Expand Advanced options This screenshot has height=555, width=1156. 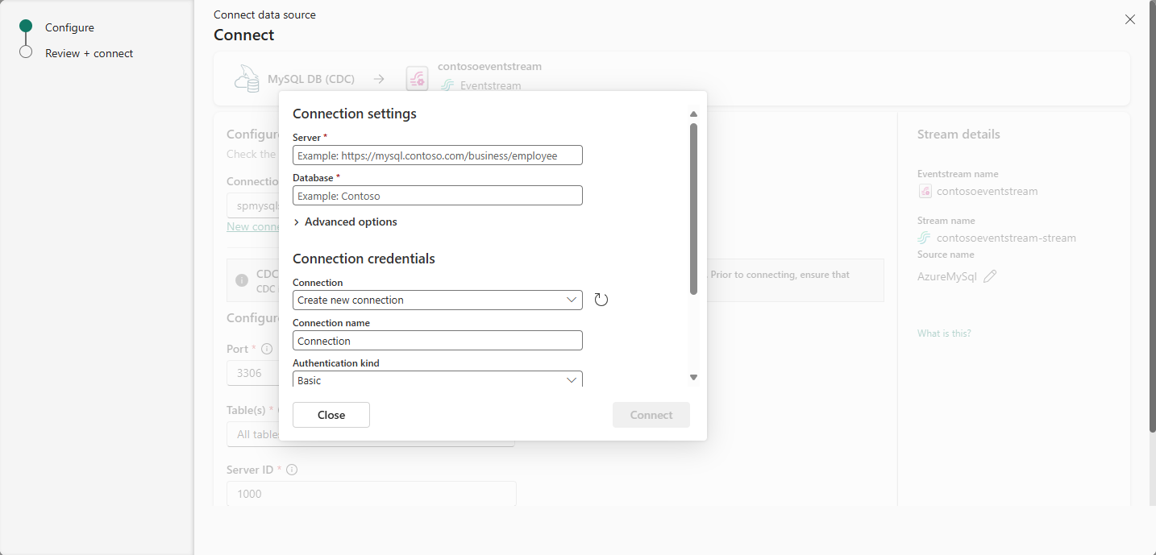click(x=346, y=222)
